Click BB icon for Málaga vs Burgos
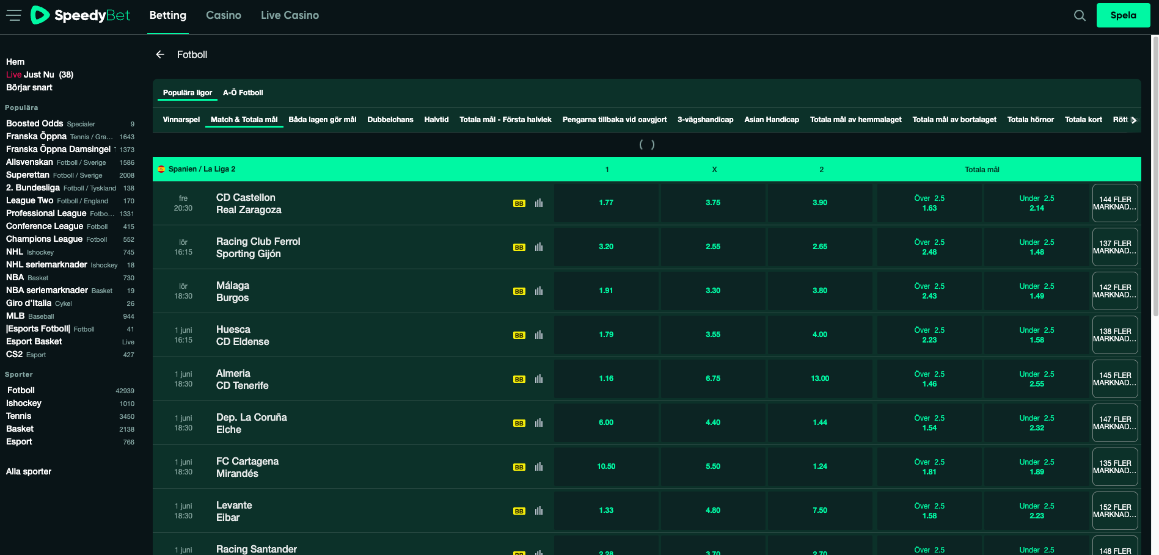 (x=519, y=291)
